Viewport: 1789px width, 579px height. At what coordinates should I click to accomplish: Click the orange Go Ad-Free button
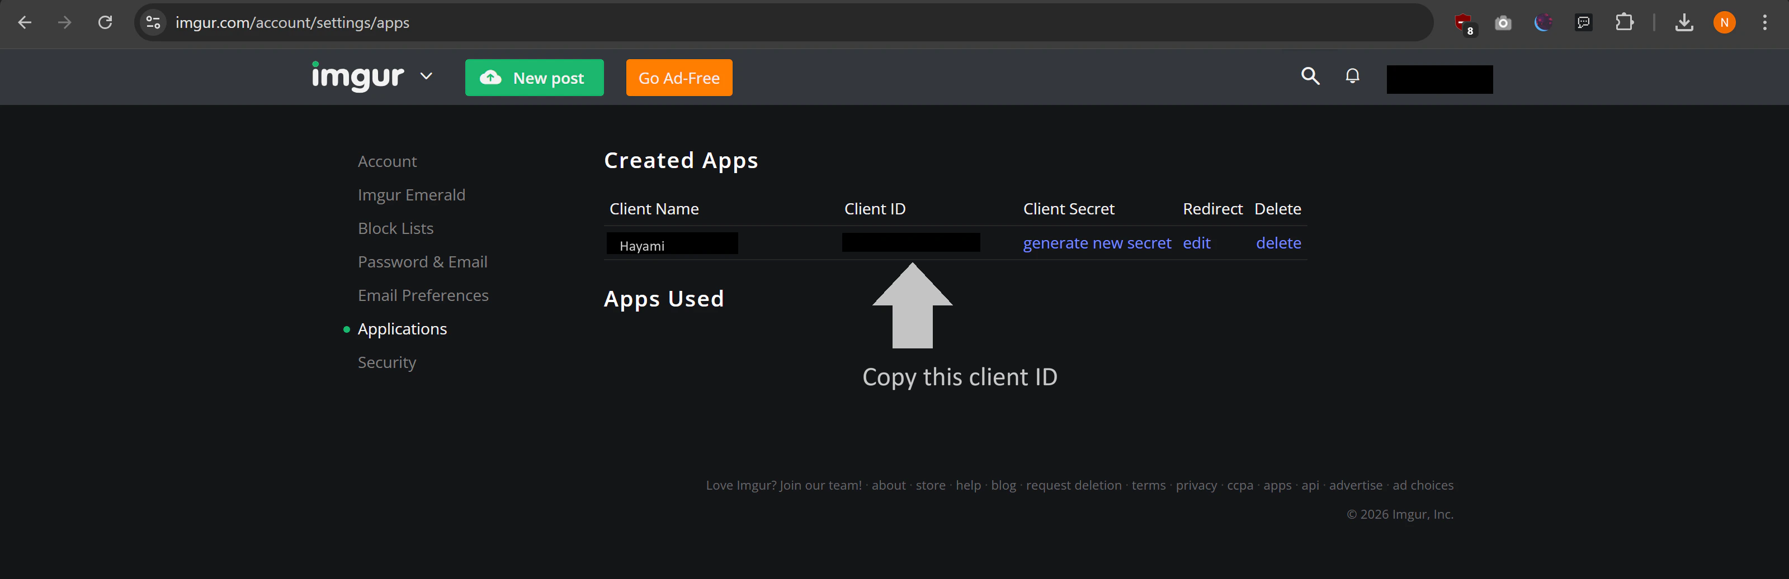coord(678,78)
